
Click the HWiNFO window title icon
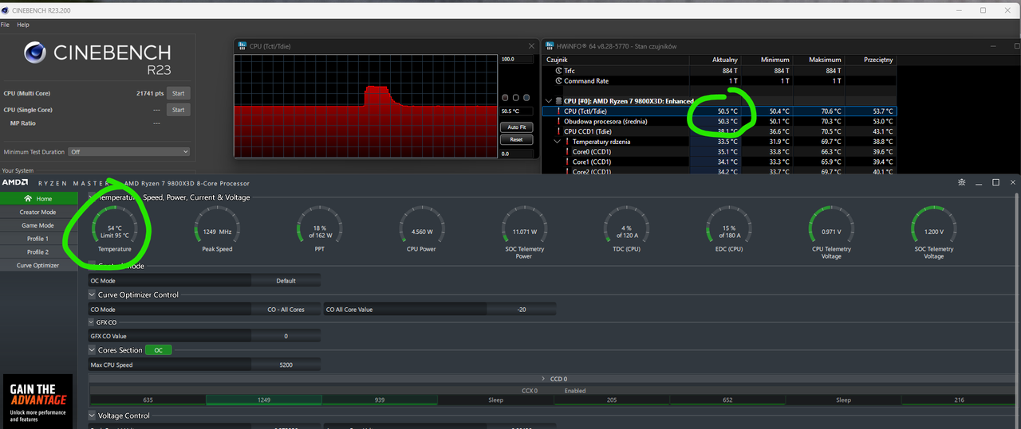point(550,46)
